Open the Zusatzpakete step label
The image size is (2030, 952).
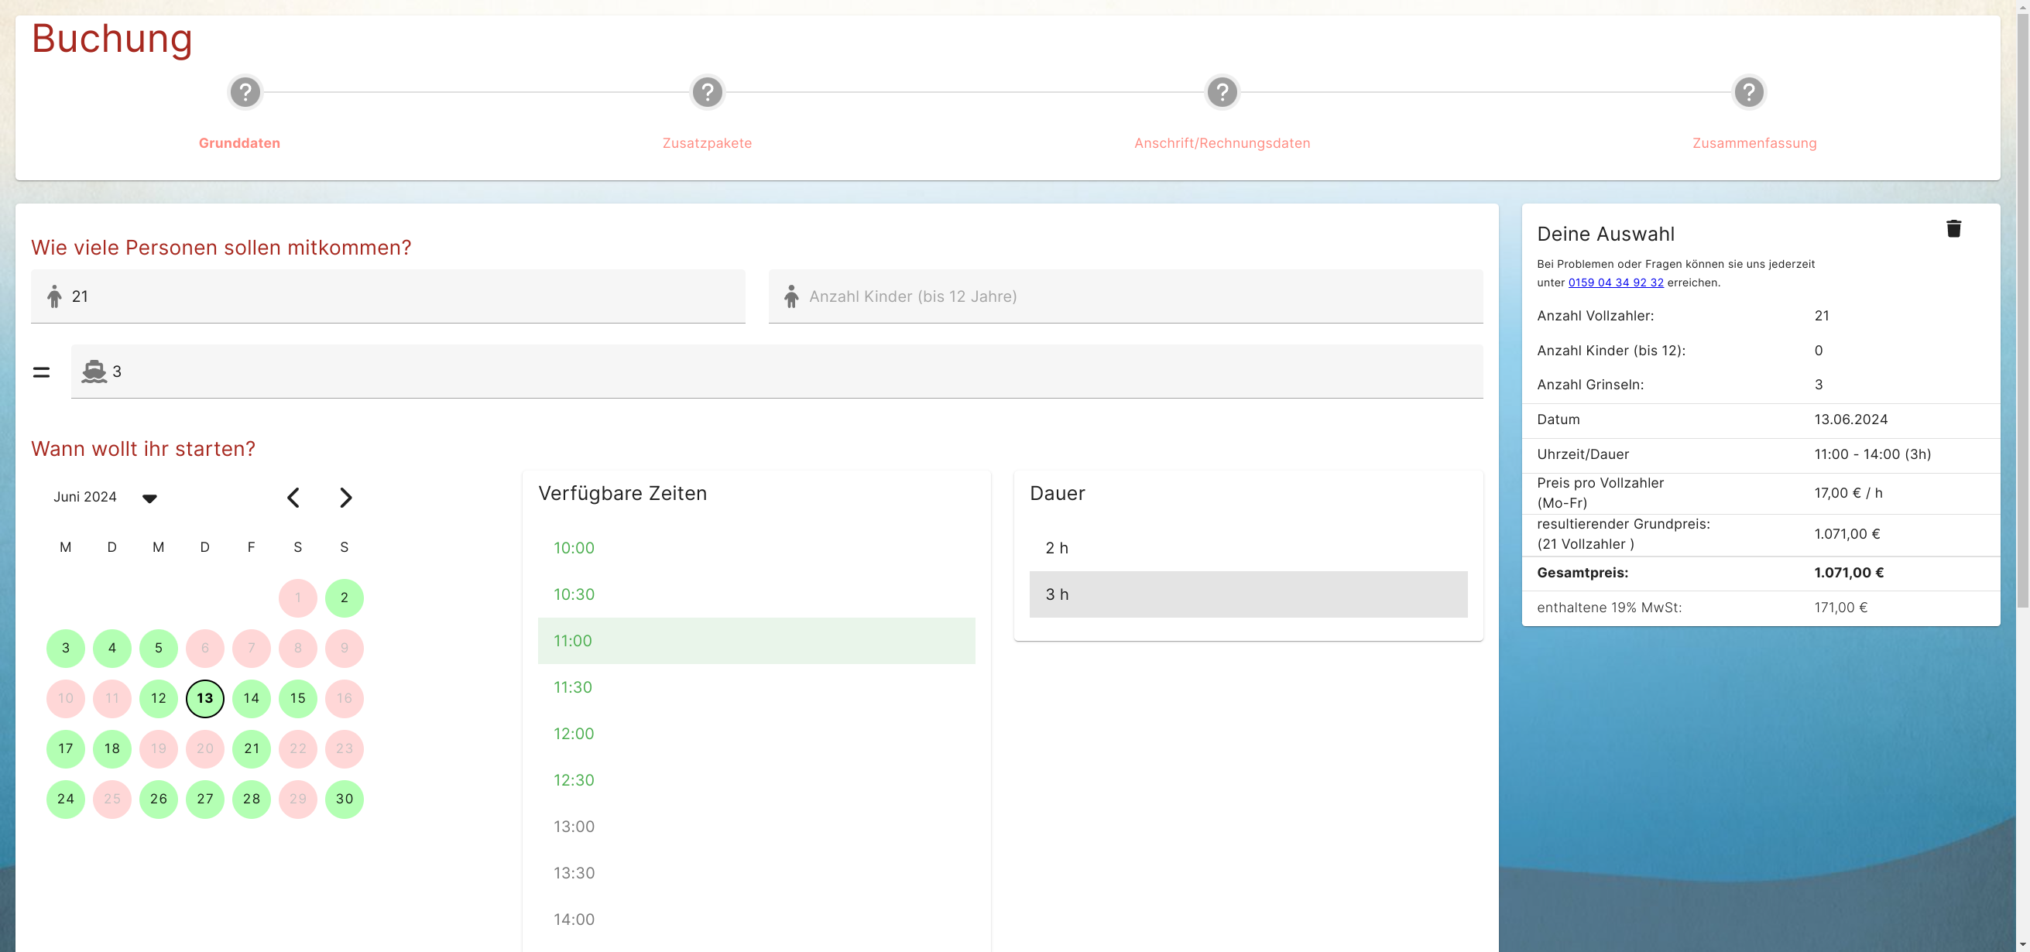707,142
